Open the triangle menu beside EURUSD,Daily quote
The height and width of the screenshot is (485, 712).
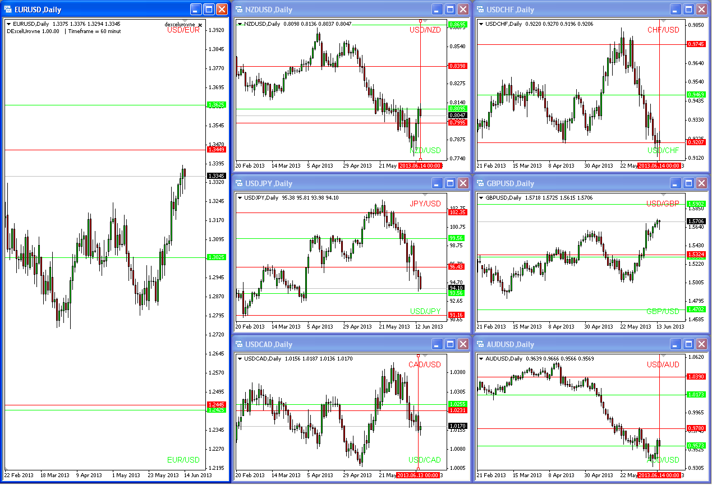pos(8,24)
